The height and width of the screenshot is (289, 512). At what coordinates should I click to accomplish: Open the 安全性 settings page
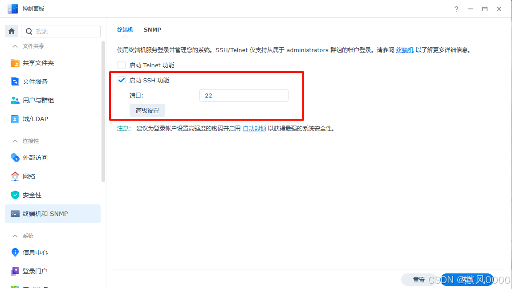(32, 195)
